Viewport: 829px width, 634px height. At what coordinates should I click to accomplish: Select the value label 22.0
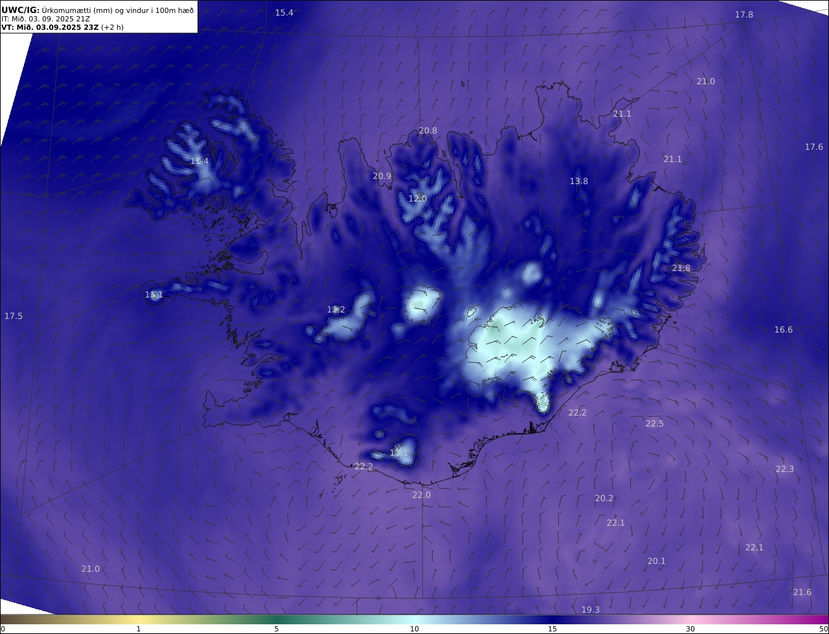[422, 495]
